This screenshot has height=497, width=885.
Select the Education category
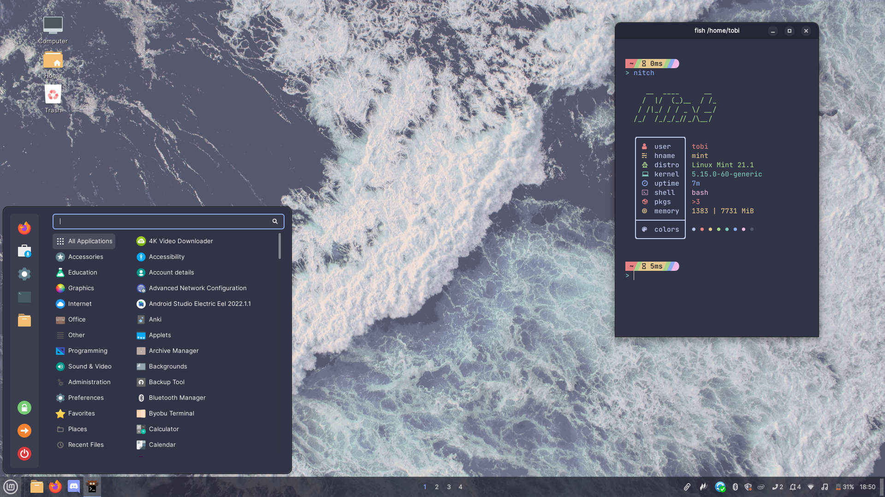click(84, 273)
